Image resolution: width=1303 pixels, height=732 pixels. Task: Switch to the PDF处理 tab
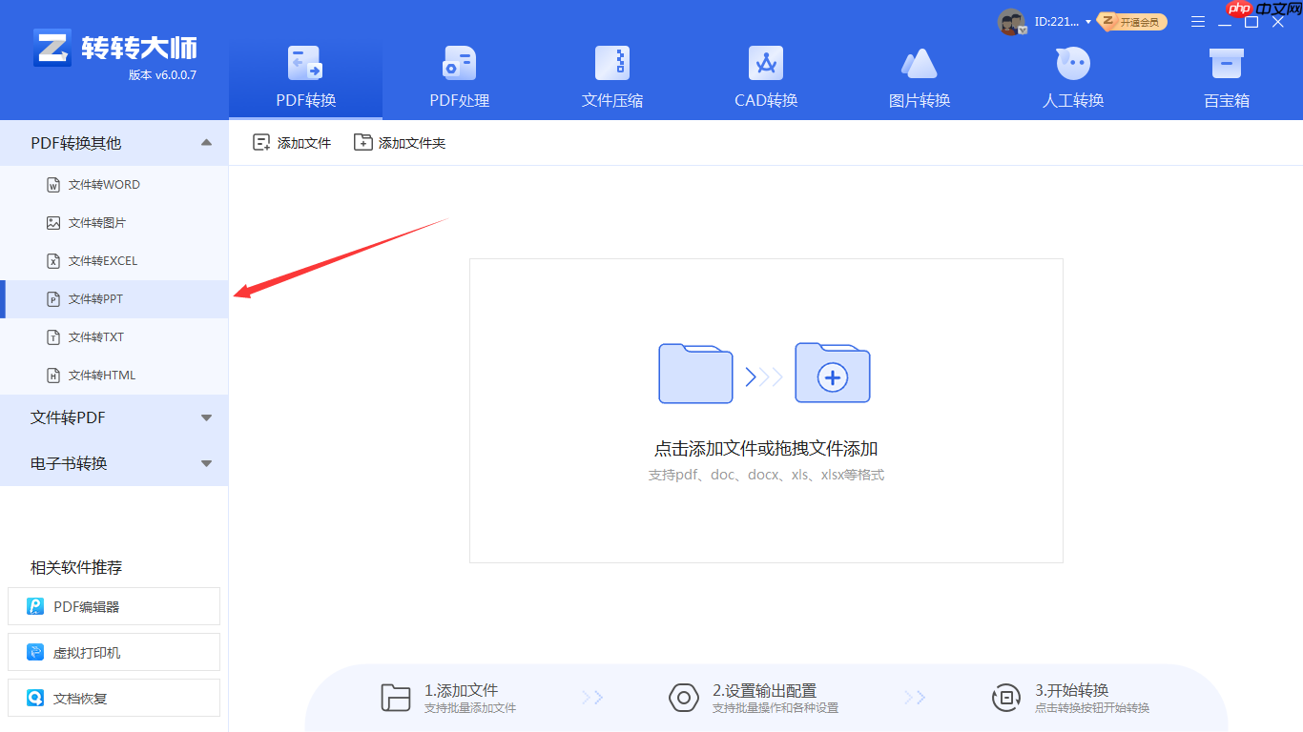(460, 78)
